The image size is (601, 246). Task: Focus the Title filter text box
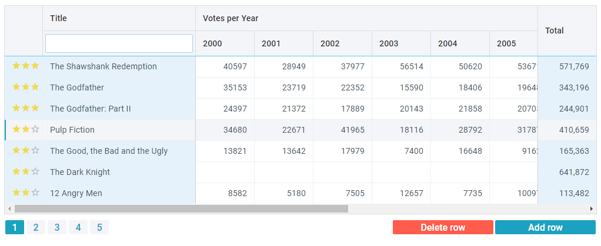point(119,43)
